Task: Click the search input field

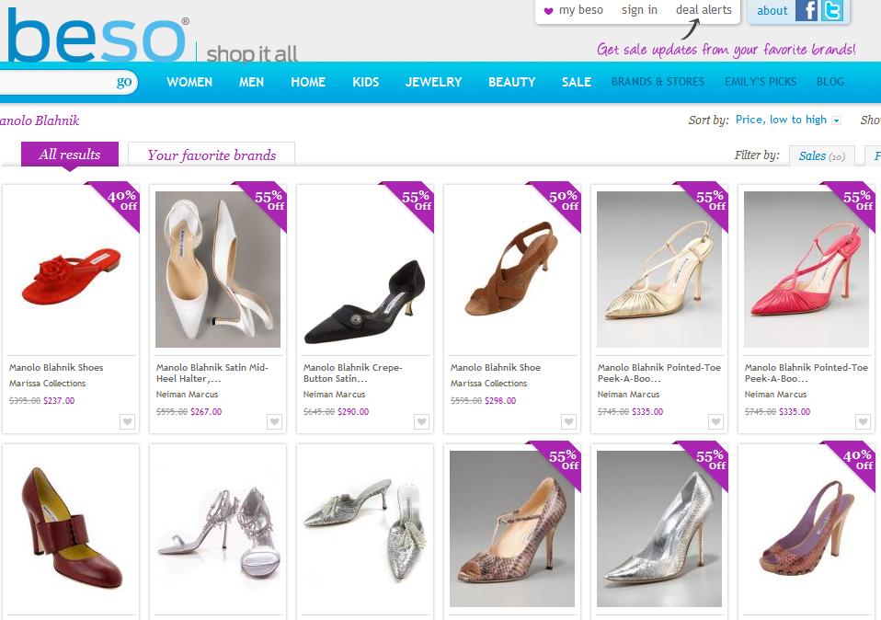Action: tap(56, 82)
